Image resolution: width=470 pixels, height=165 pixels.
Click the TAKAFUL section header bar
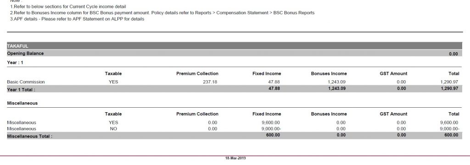[x=235, y=46]
